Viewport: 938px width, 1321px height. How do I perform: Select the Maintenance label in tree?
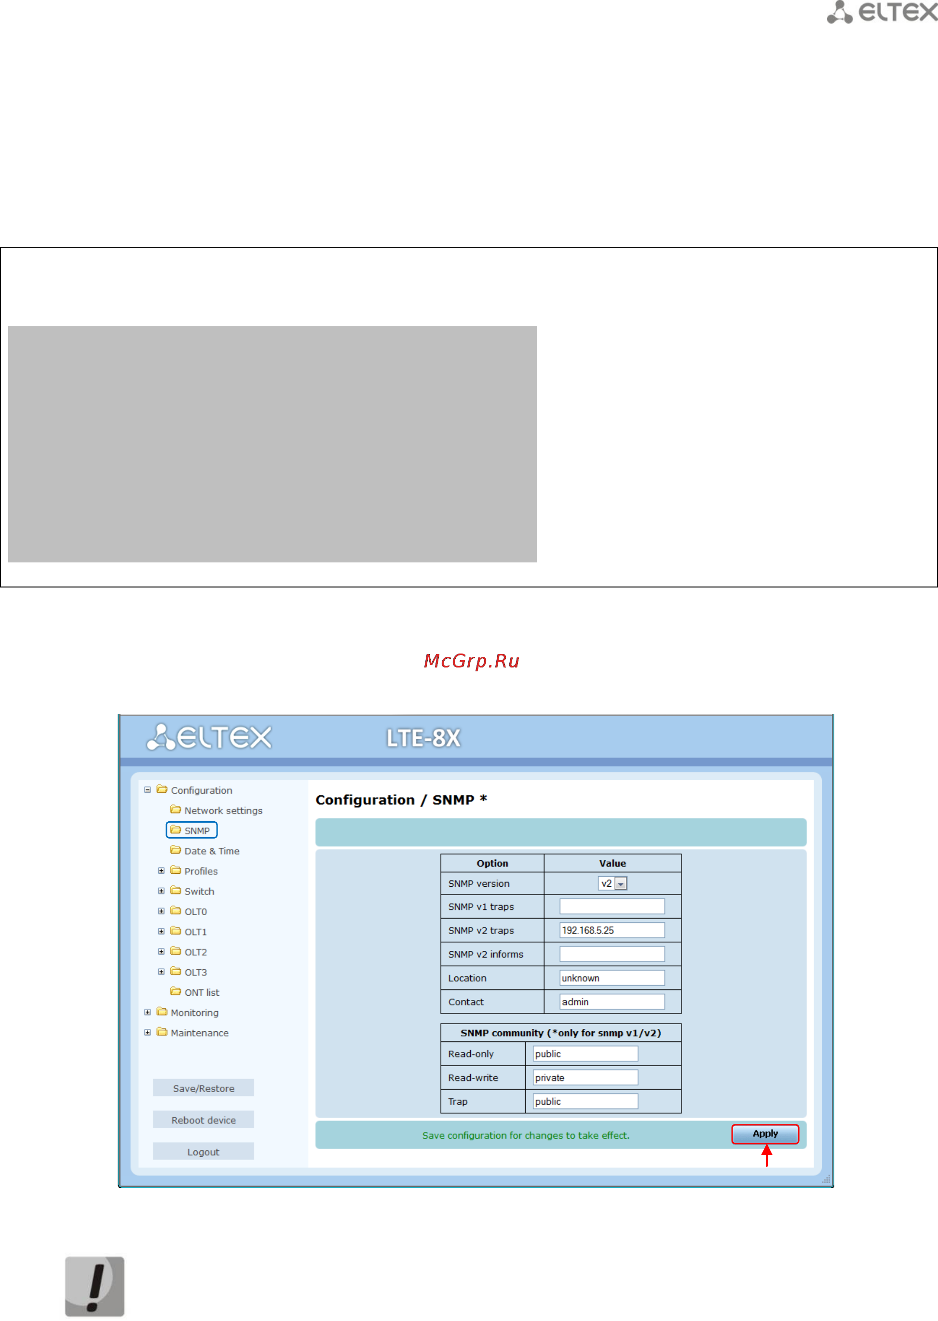[199, 1032]
